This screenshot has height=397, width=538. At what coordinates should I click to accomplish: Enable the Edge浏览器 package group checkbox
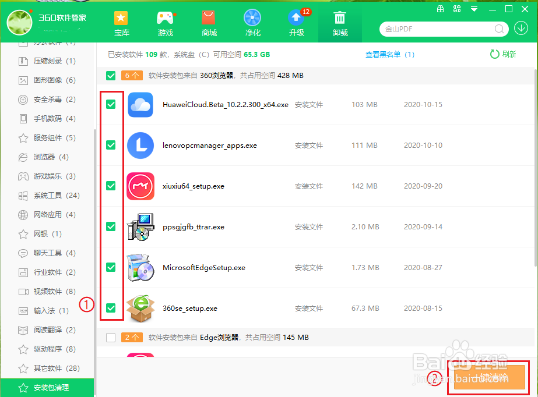pos(111,337)
